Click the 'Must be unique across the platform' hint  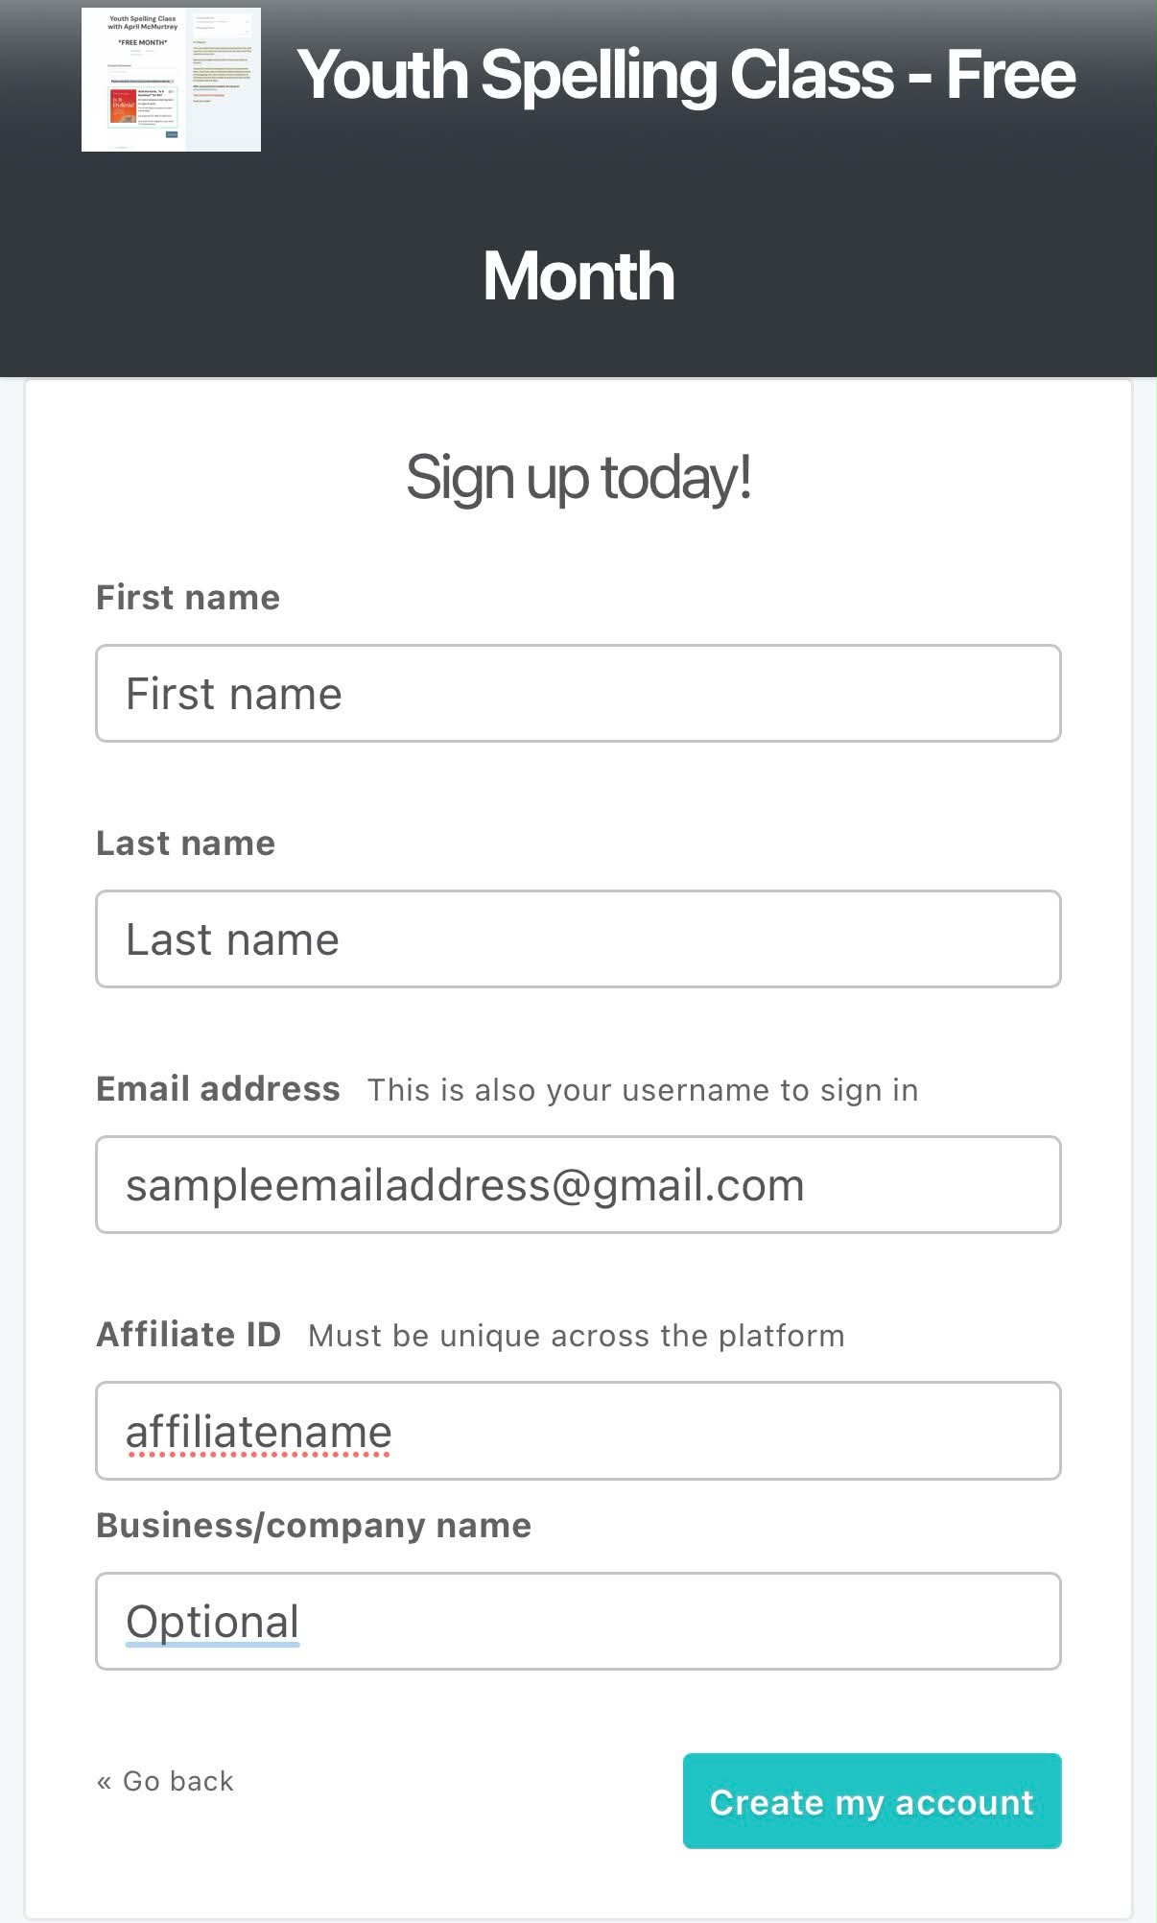point(577,1336)
